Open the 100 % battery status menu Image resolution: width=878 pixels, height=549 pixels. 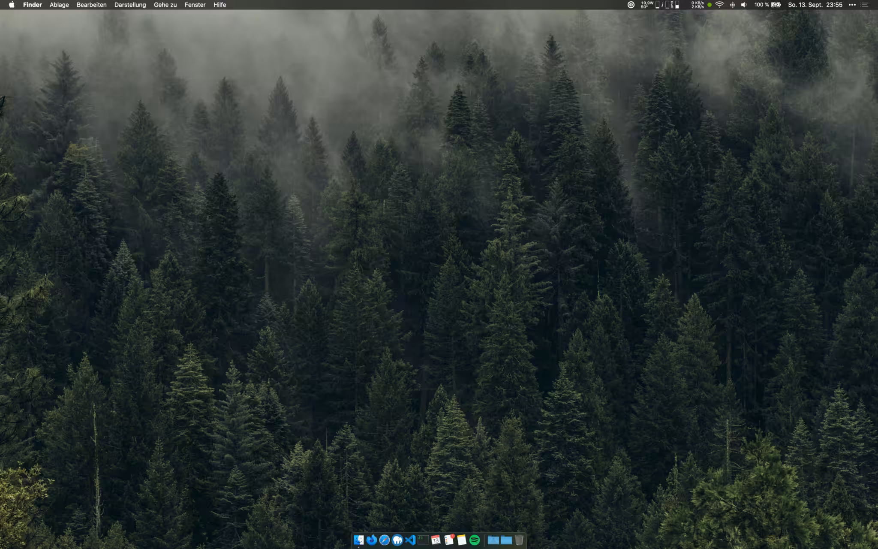pyautogui.click(x=767, y=5)
